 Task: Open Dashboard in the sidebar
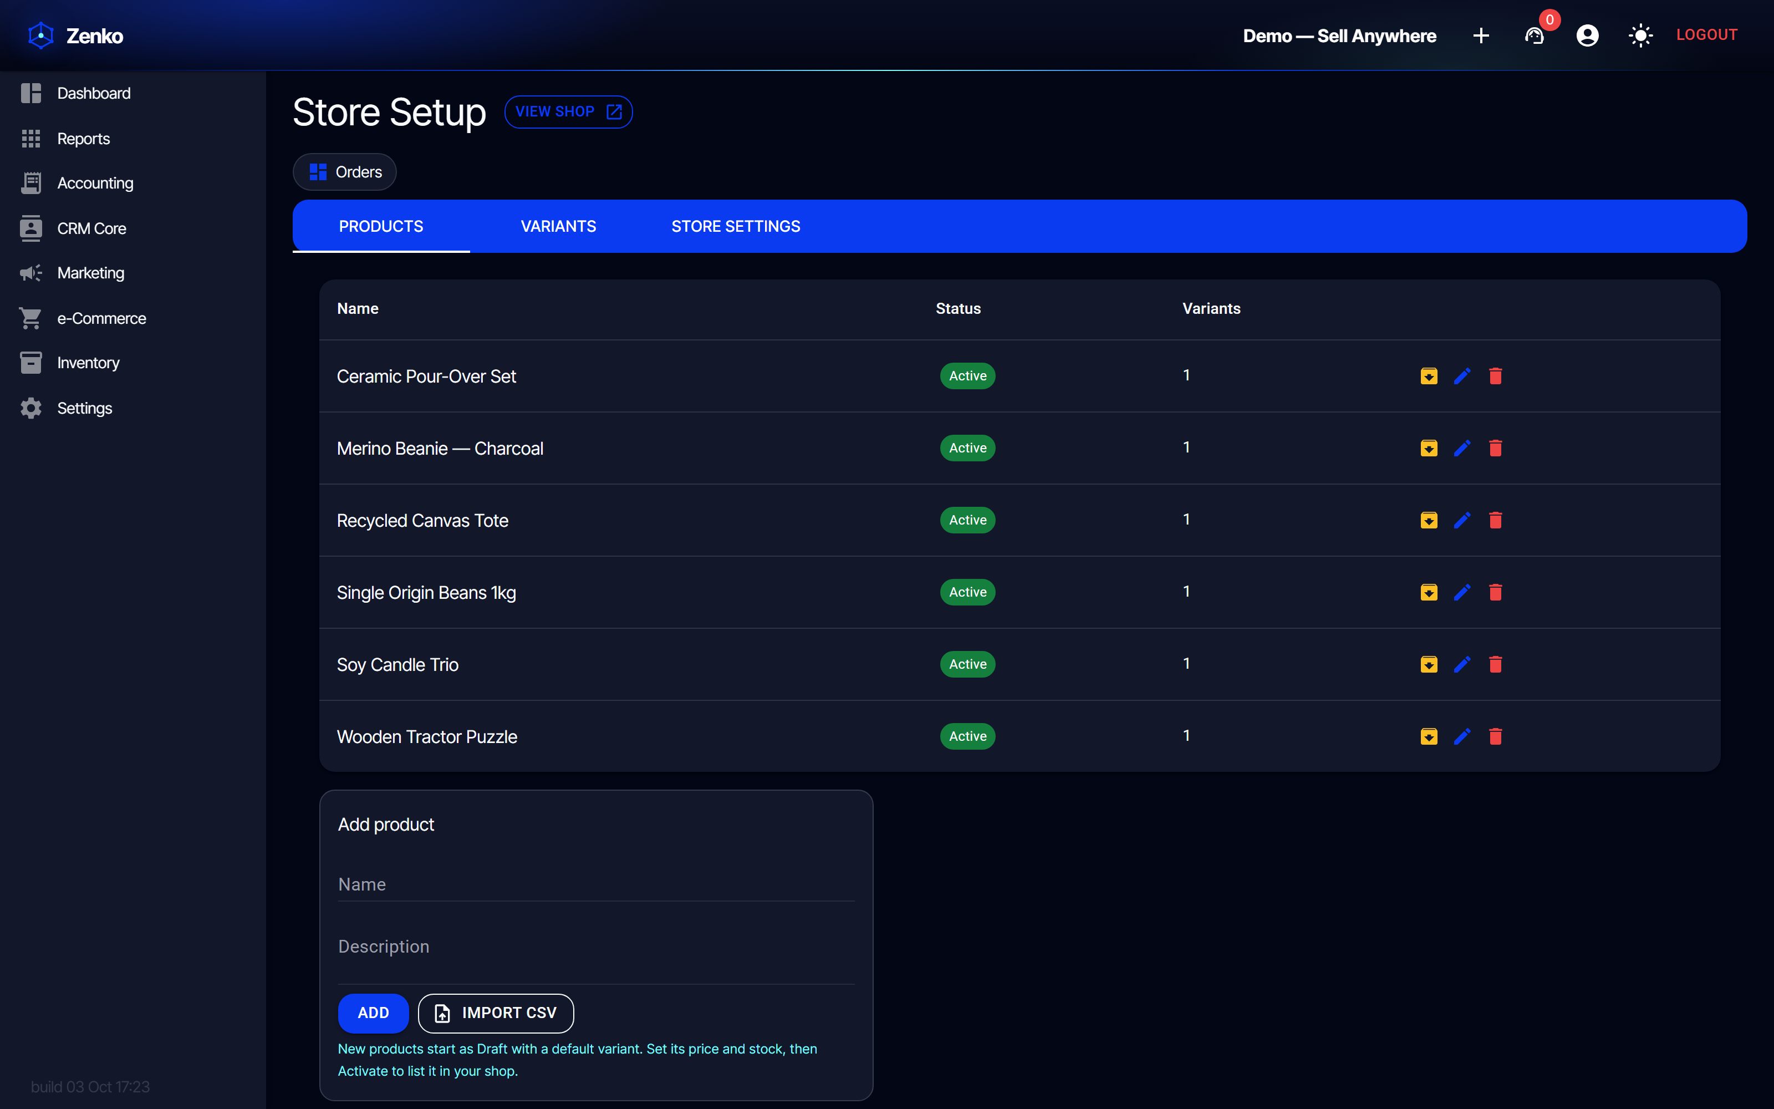(x=132, y=93)
